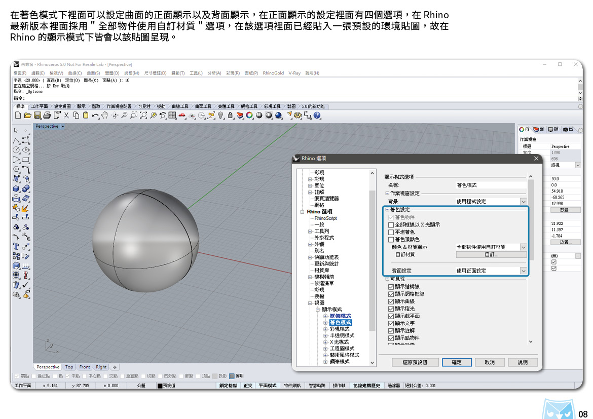Pick the Box solid tool in sidebar

click(16, 188)
